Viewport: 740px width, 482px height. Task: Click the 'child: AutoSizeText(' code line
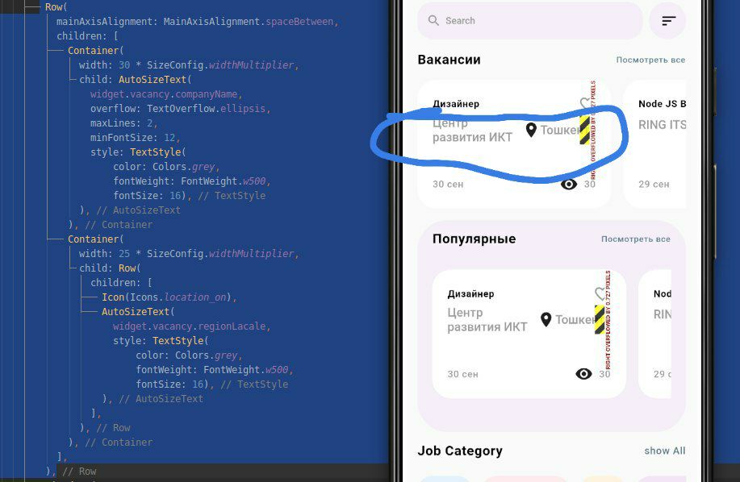point(136,80)
